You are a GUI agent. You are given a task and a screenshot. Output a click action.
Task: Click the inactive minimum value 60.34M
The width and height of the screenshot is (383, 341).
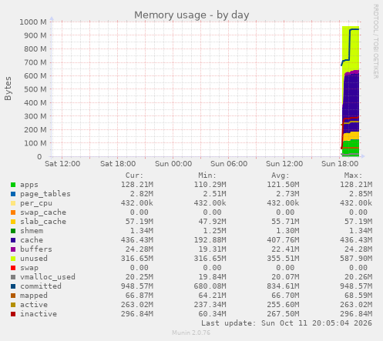(x=213, y=314)
